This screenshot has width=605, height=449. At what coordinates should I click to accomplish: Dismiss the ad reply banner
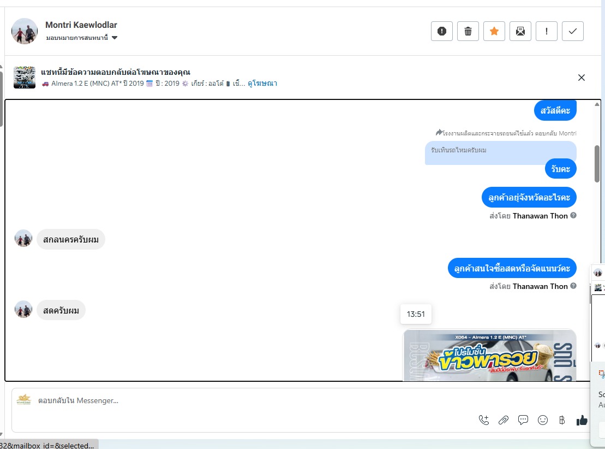pos(582,78)
